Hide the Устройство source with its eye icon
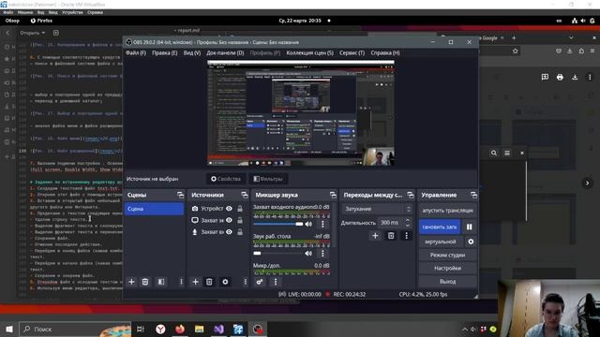600x337 pixels. (229, 209)
